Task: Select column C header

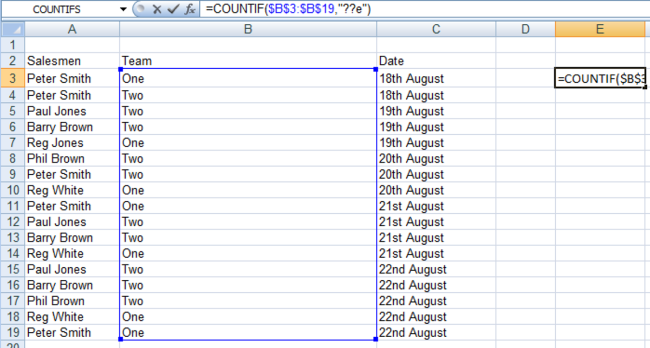Action: click(x=436, y=29)
